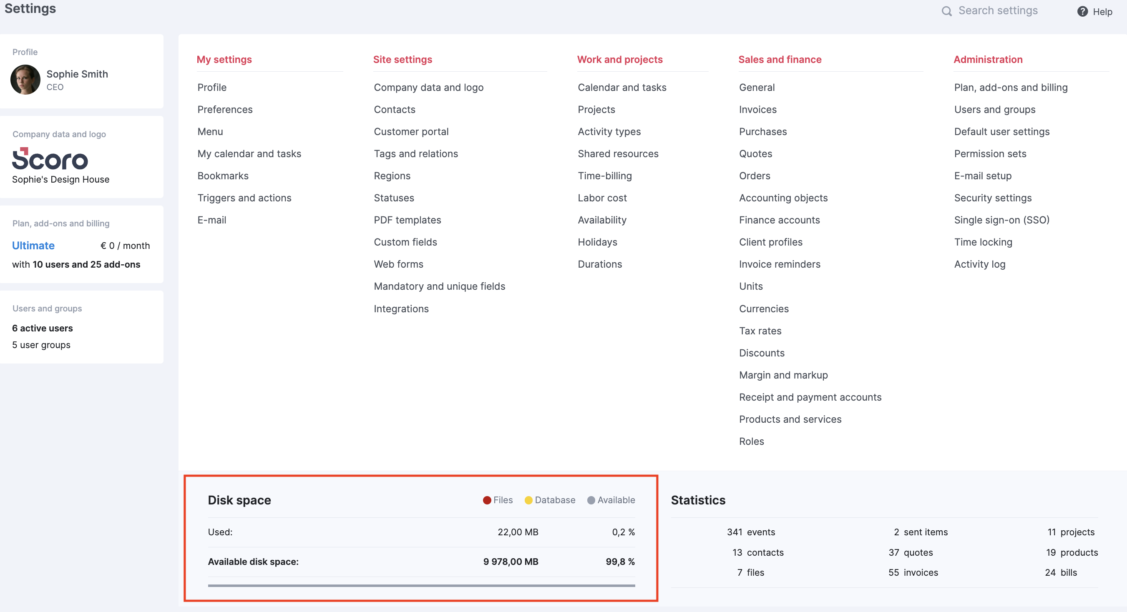Viewport: 1127px width, 612px height.
Task: Open Bookmarks settings
Action: pos(223,176)
